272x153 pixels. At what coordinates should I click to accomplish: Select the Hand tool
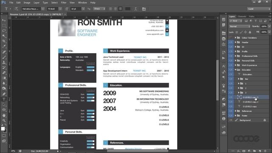[4, 115]
